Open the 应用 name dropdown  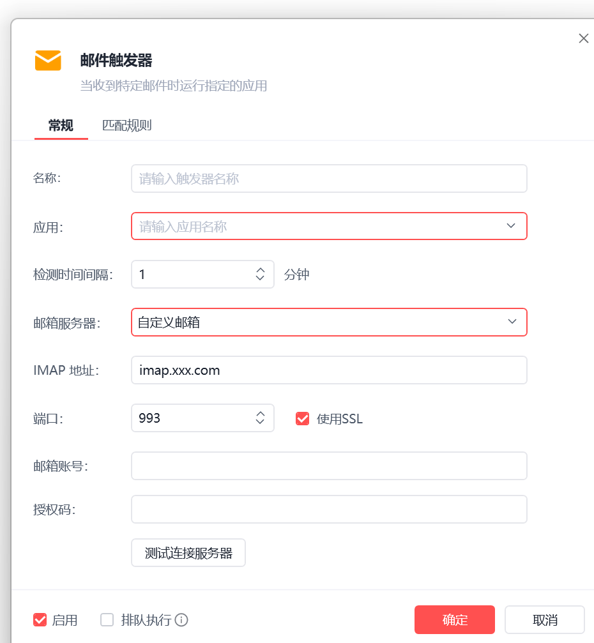click(x=329, y=226)
